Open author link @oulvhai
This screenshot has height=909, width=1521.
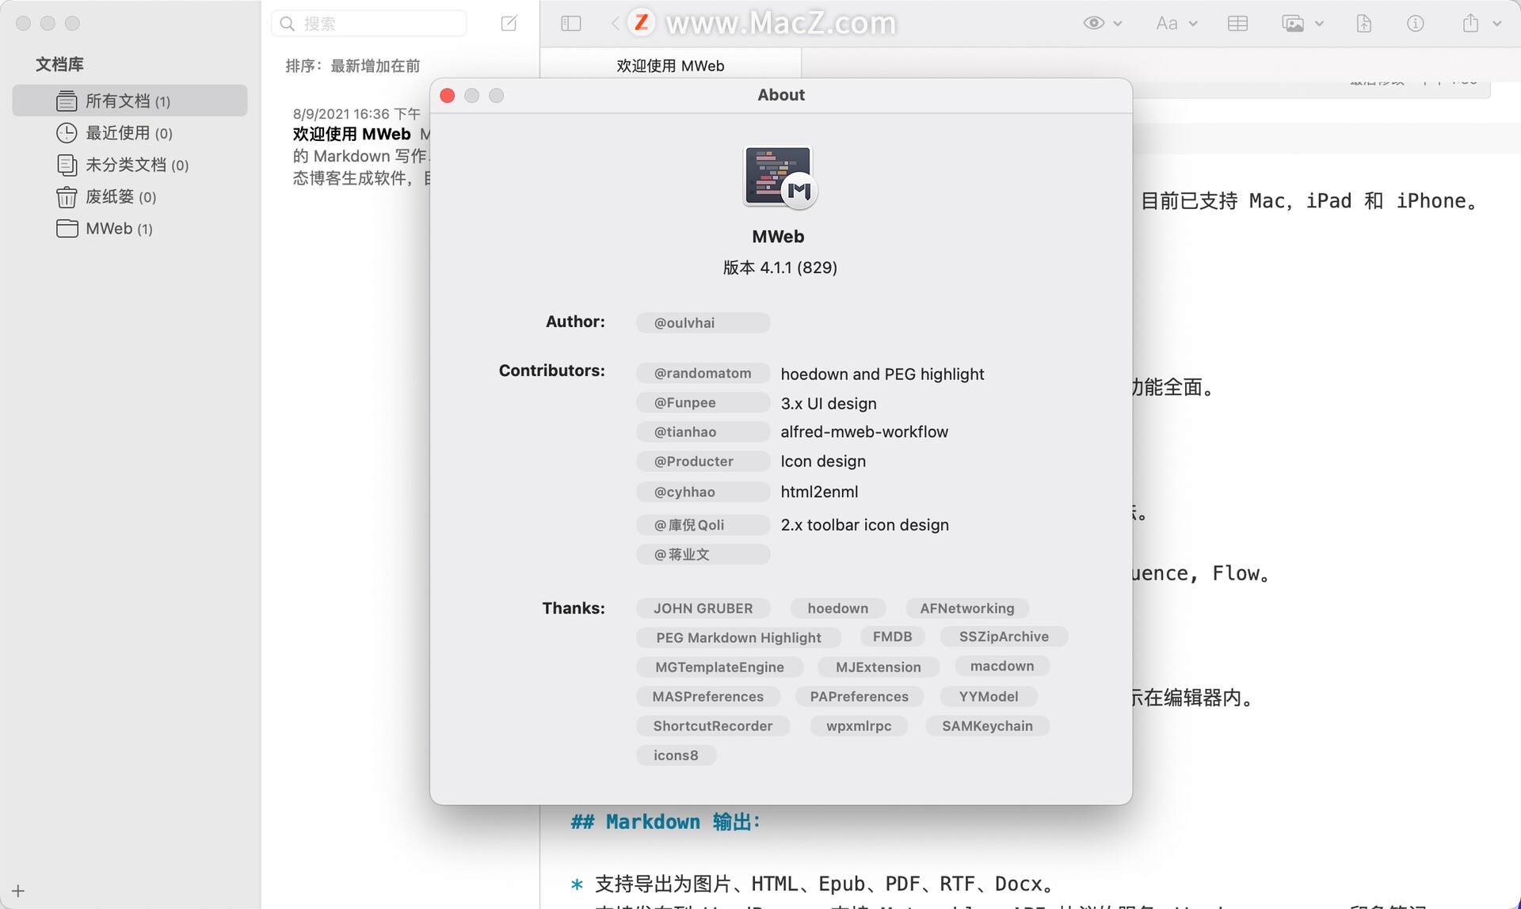point(703,322)
